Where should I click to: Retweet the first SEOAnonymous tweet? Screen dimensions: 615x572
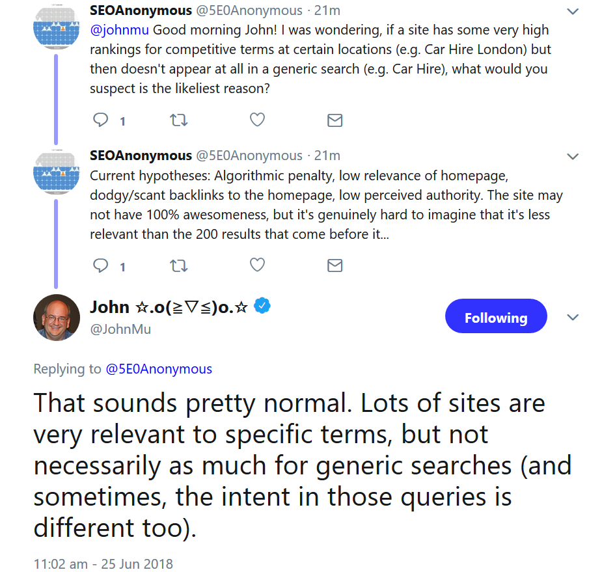pyautogui.click(x=178, y=120)
